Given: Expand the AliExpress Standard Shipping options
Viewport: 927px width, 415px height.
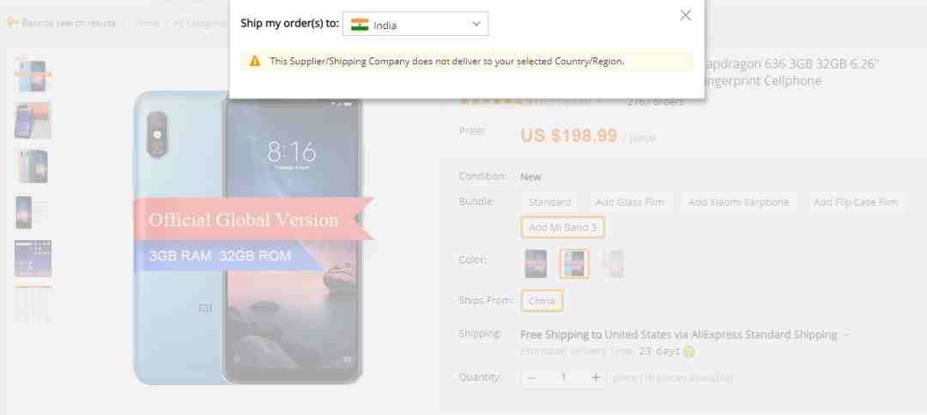Looking at the screenshot, I should click(846, 334).
